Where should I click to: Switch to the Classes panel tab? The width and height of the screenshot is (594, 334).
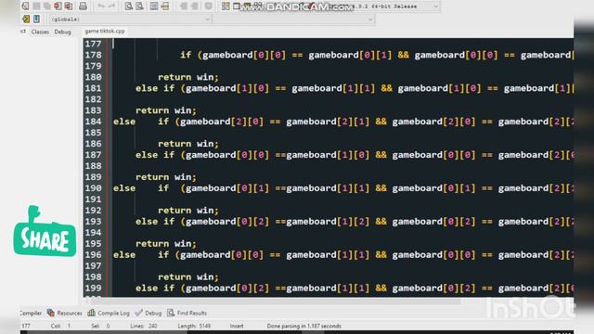tap(40, 32)
